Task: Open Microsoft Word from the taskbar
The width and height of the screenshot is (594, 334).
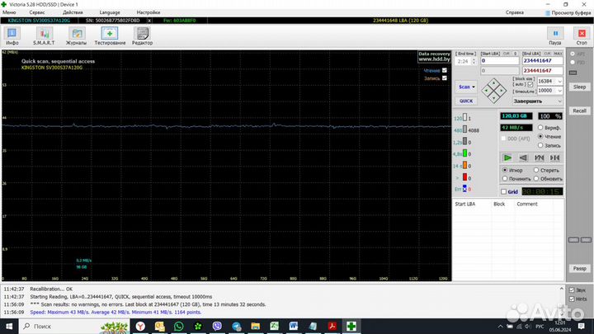Action: pos(294,326)
